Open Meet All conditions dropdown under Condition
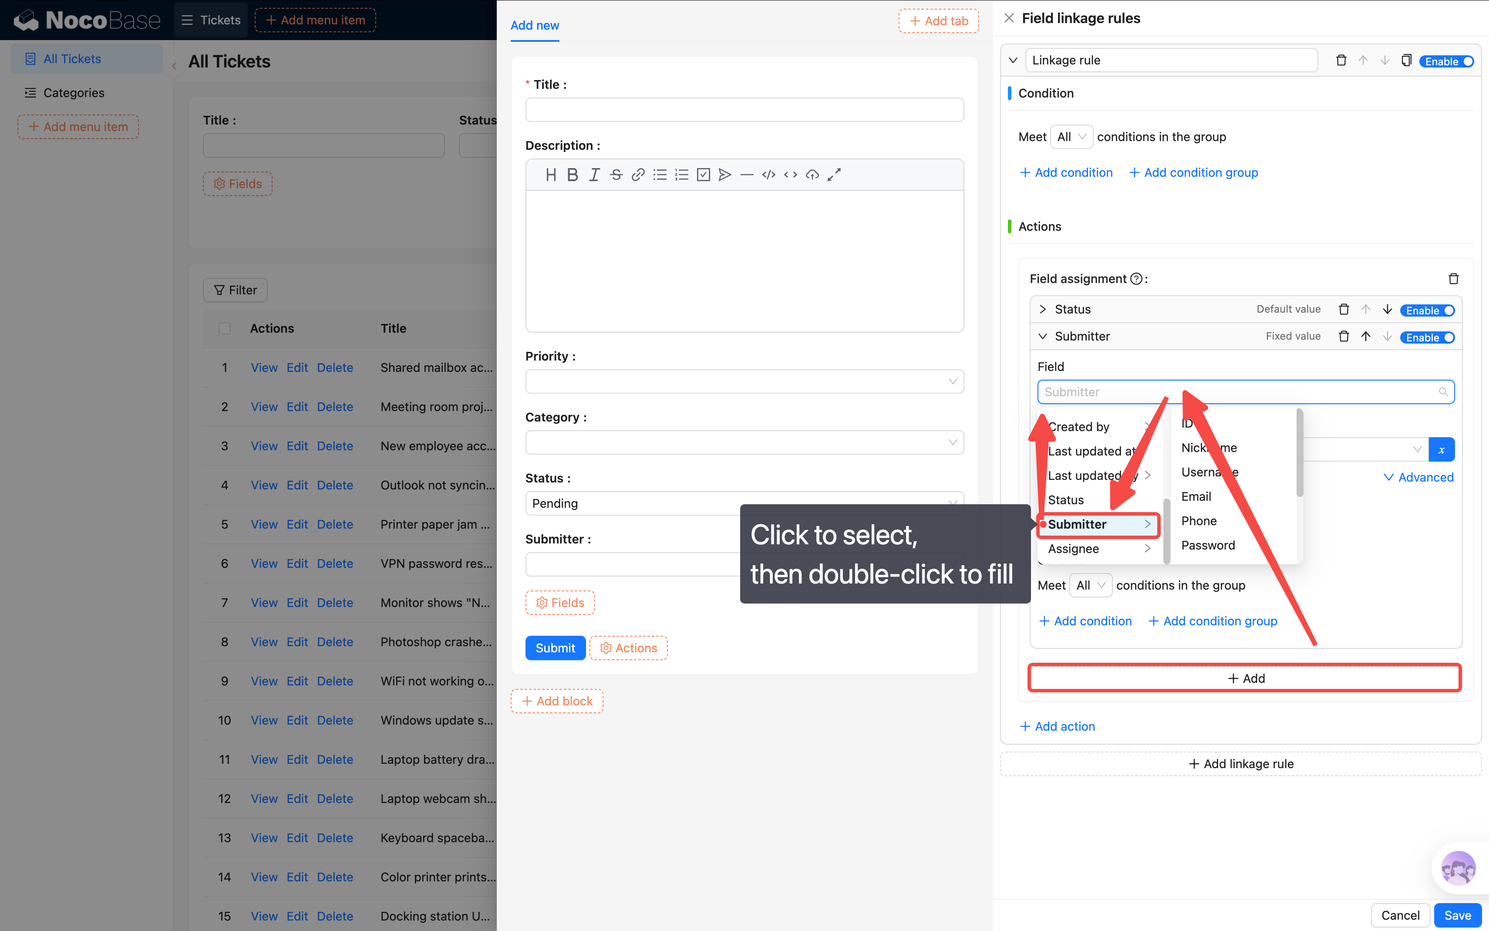Screen dimensions: 1489x931 1071,137
